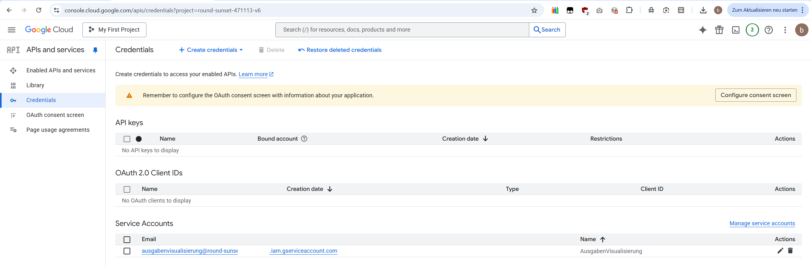Click Configure consent screen button
The height and width of the screenshot is (267, 811).
click(x=755, y=95)
